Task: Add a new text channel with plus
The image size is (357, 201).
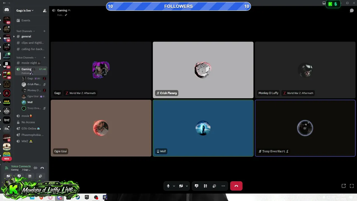Action: pos(44,31)
